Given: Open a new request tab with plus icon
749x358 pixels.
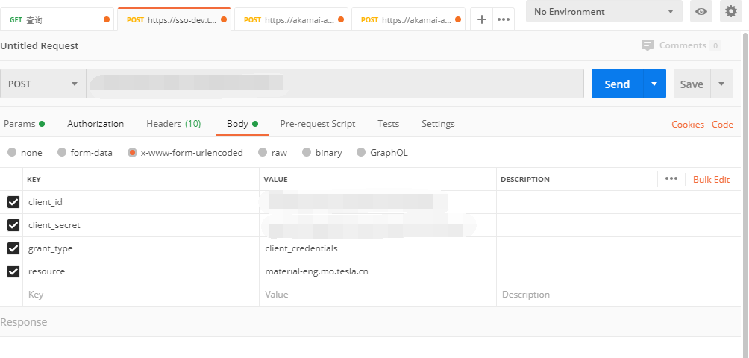Looking at the screenshot, I should pyautogui.click(x=482, y=19).
